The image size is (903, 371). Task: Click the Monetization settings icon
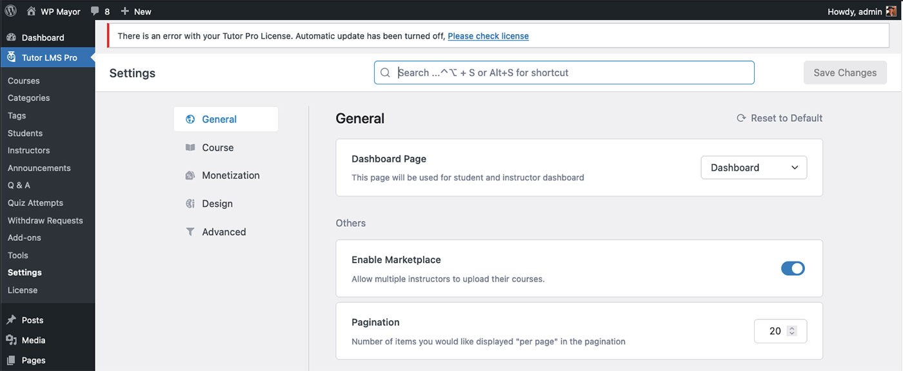190,175
